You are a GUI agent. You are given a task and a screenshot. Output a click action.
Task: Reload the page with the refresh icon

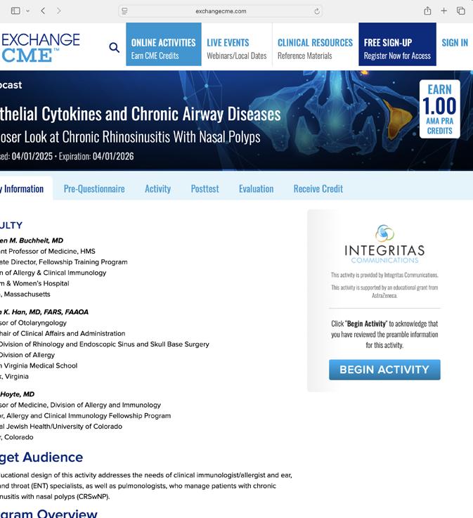(x=317, y=11)
